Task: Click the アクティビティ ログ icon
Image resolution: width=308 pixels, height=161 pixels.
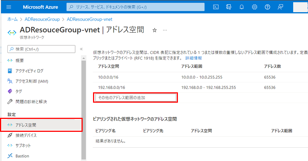Action: [10, 71]
